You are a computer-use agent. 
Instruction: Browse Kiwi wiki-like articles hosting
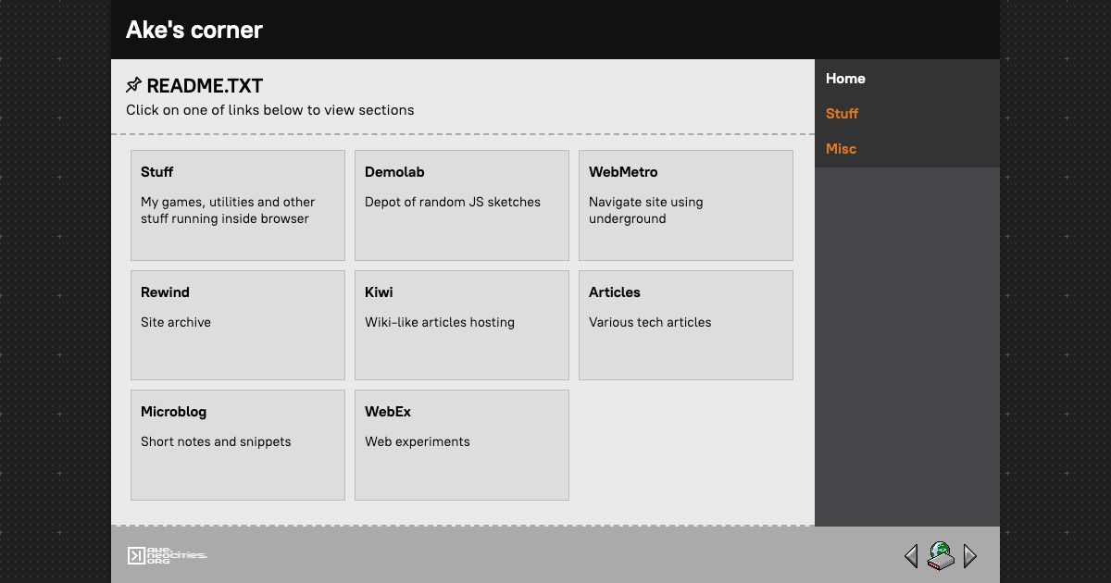pyautogui.click(x=461, y=324)
